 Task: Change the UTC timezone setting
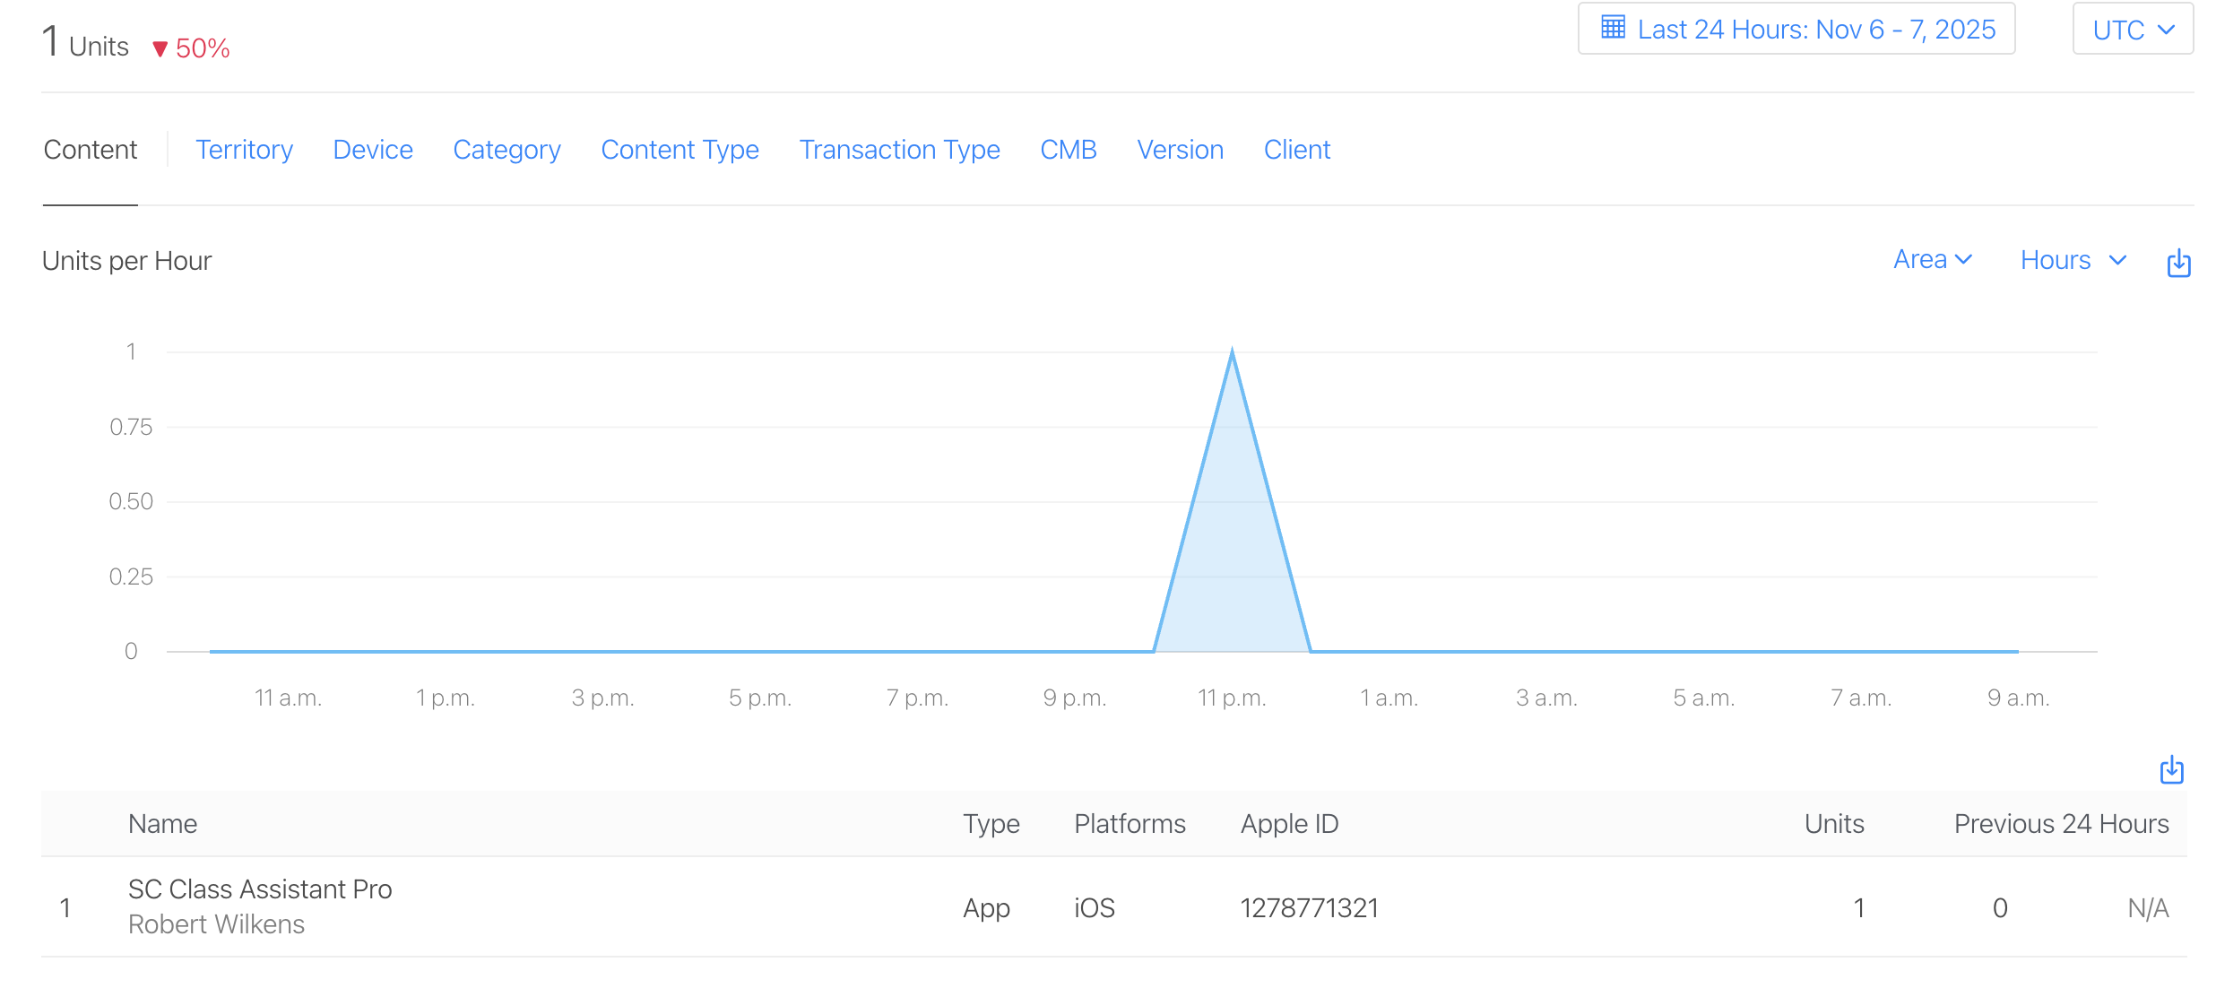(2132, 28)
